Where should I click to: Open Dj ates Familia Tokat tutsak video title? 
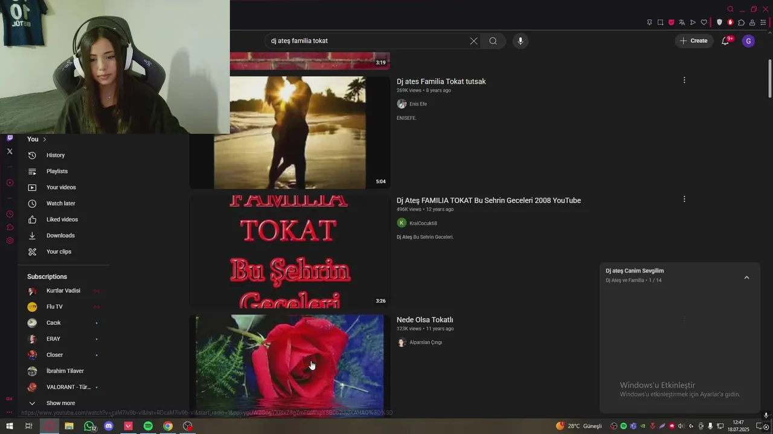[441, 81]
